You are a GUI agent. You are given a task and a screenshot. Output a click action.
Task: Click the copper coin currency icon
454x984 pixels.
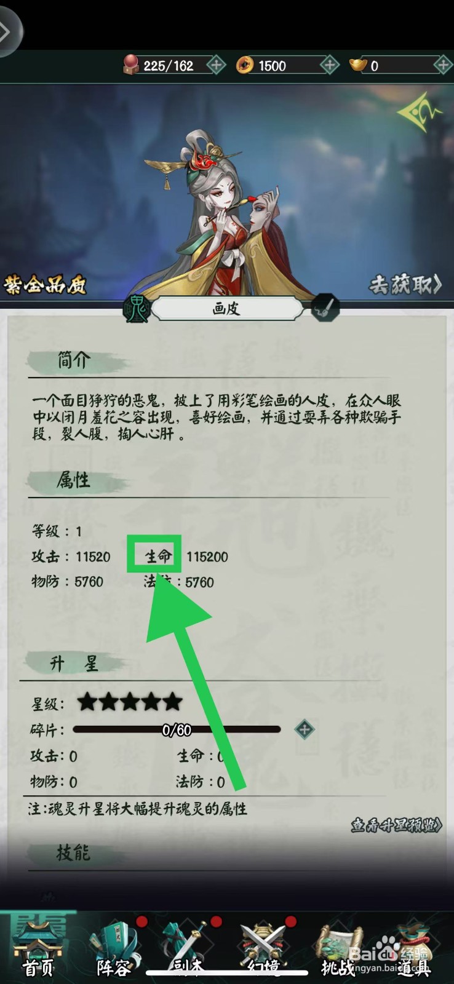click(245, 65)
